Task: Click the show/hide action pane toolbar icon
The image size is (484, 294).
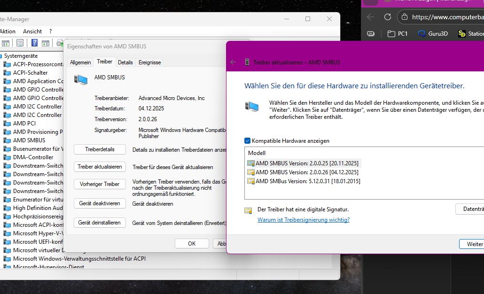Action: pos(46,44)
